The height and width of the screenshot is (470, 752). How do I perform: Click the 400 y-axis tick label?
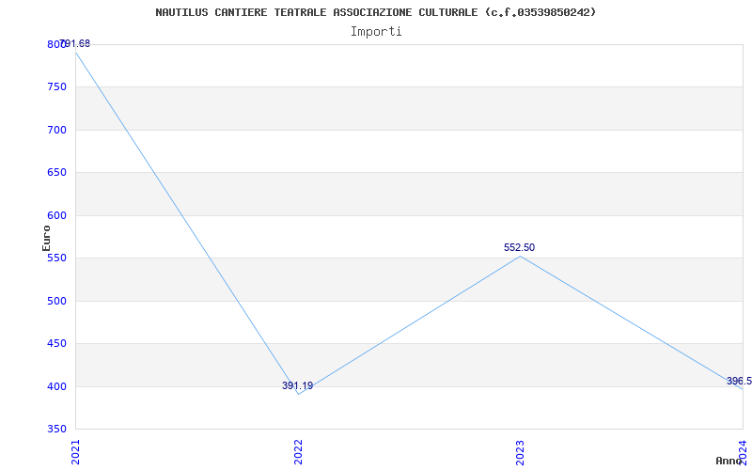56,386
